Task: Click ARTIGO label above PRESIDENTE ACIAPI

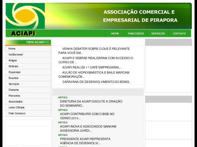Action: 63,135
